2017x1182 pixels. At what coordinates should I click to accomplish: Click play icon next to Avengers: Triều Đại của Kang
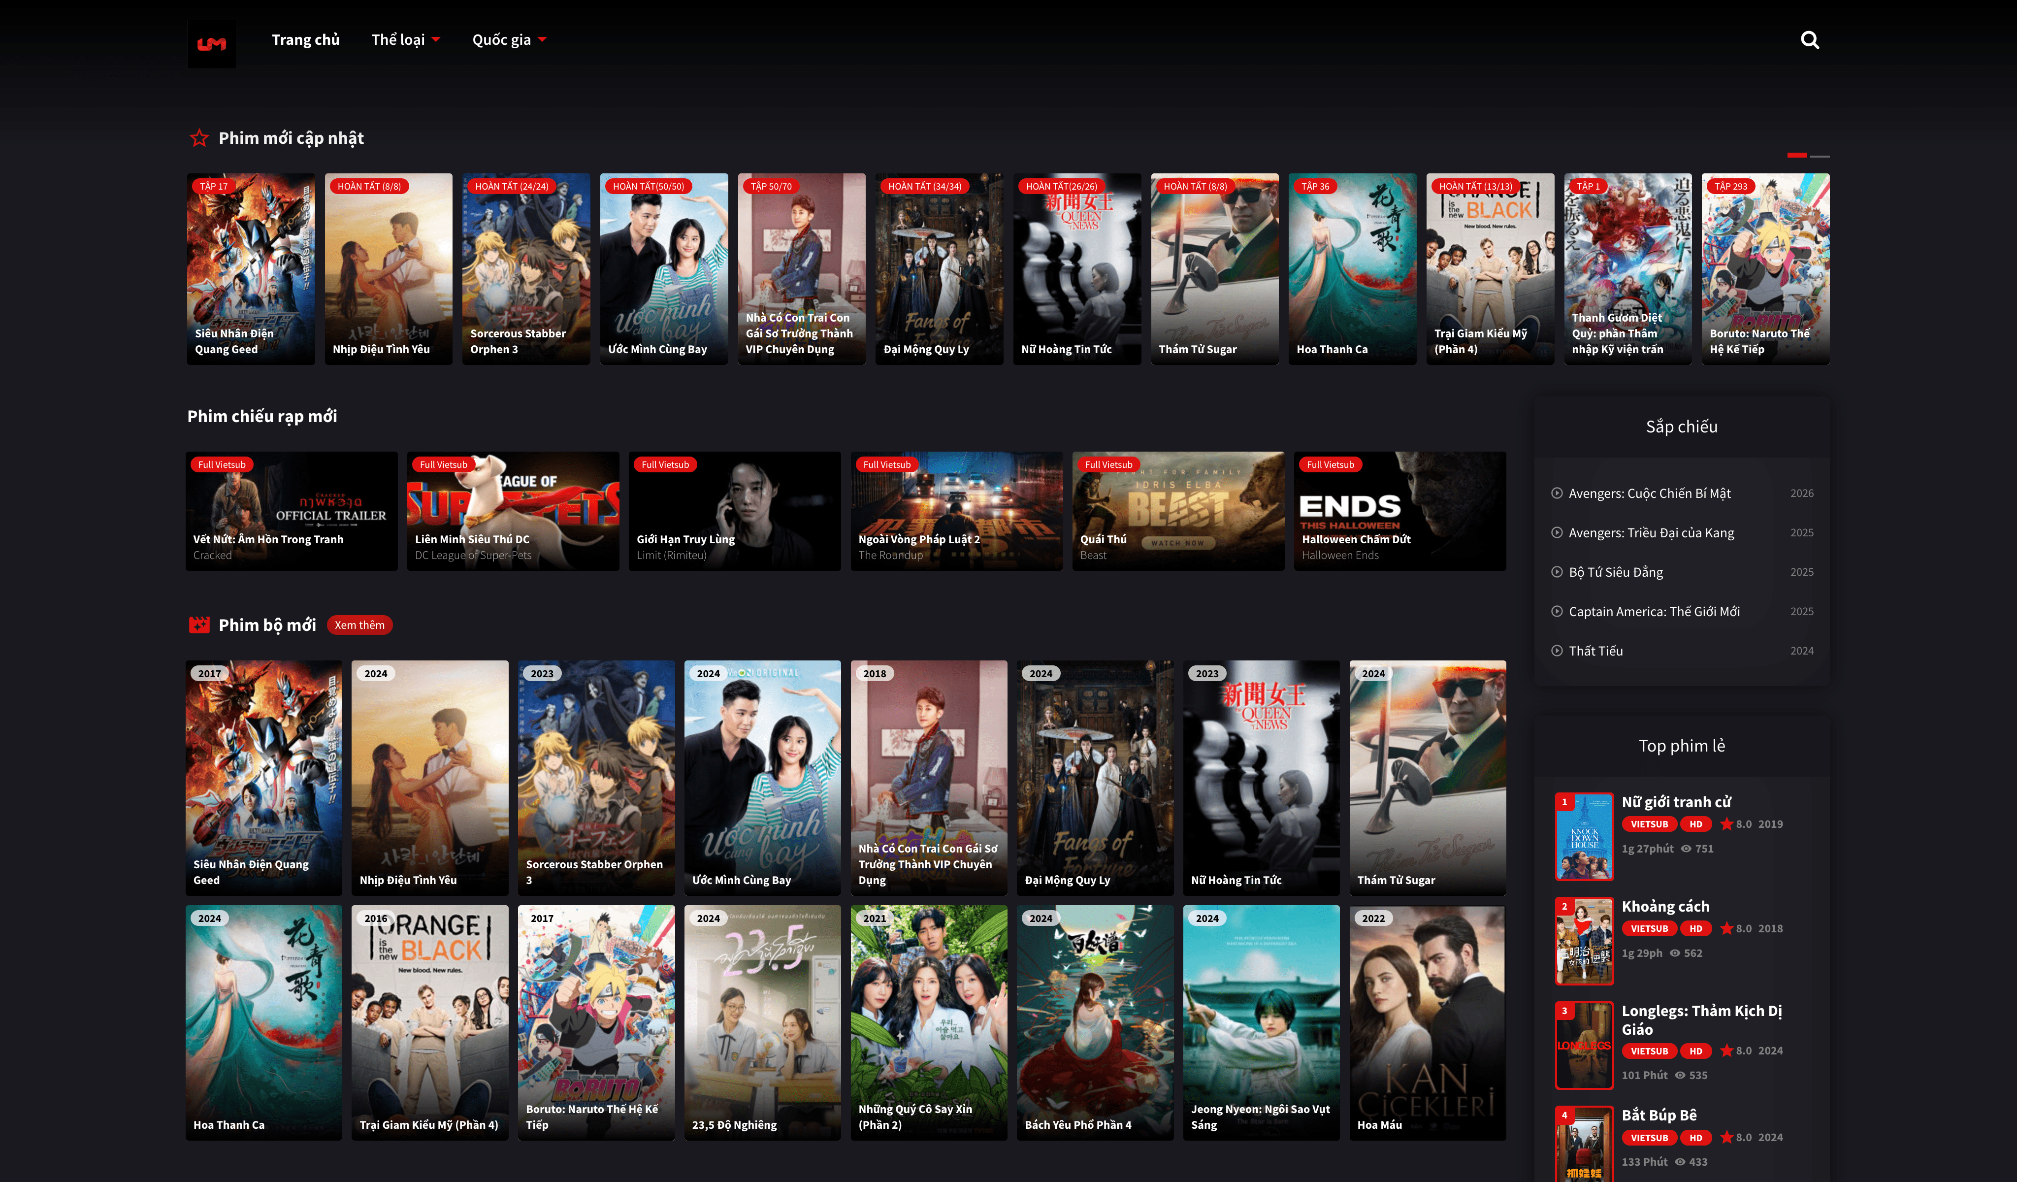(1557, 532)
